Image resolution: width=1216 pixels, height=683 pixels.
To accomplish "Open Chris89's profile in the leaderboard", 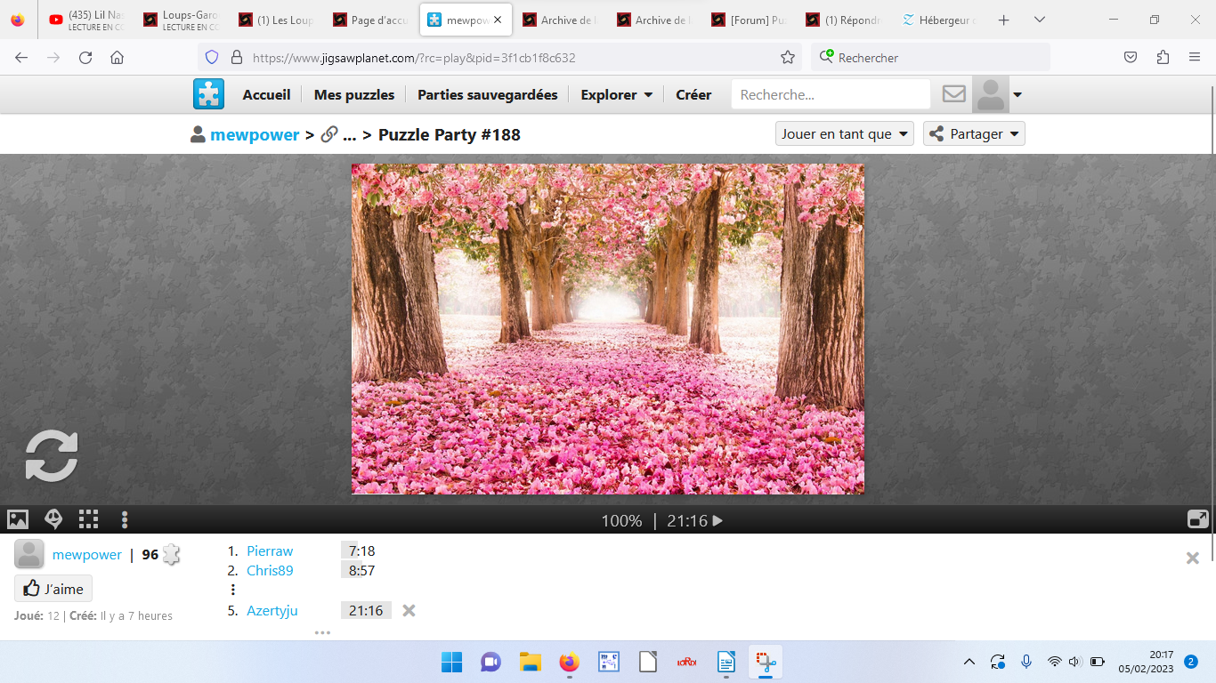I will click(x=270, y=571).
